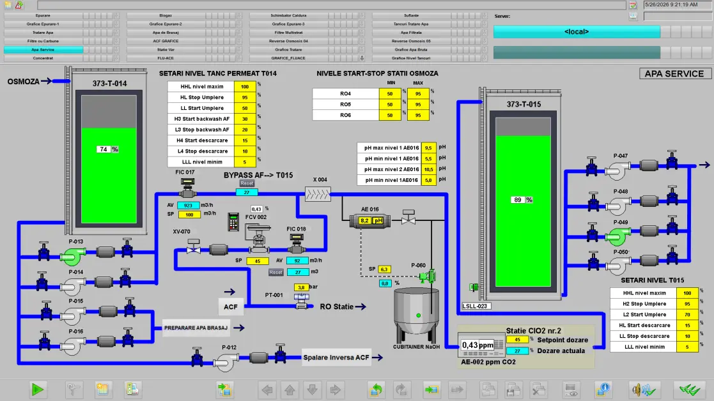Click the FIC 018 flow meter symbol
This screenshot has width=714, height=401.
click(297, 243)
